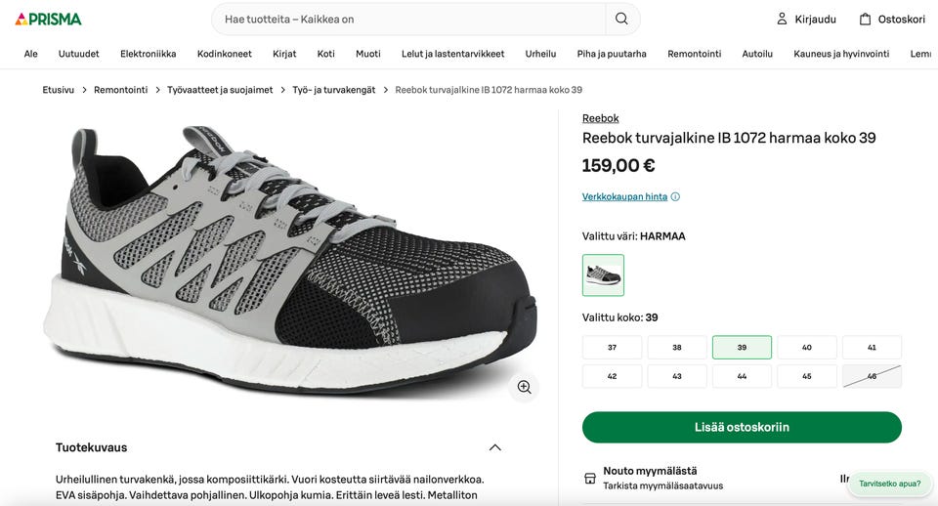Image resolution: width=938 pixels, height=506 pixels.
Task: Zoom the product image with magnifier icon
Action: 524,387
